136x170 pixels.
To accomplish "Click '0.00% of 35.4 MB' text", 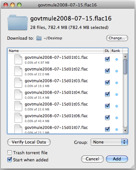I will click(37, 98).
